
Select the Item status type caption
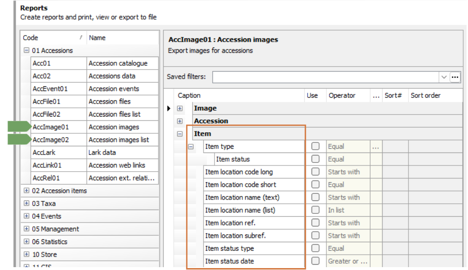[x=254, y=248]
